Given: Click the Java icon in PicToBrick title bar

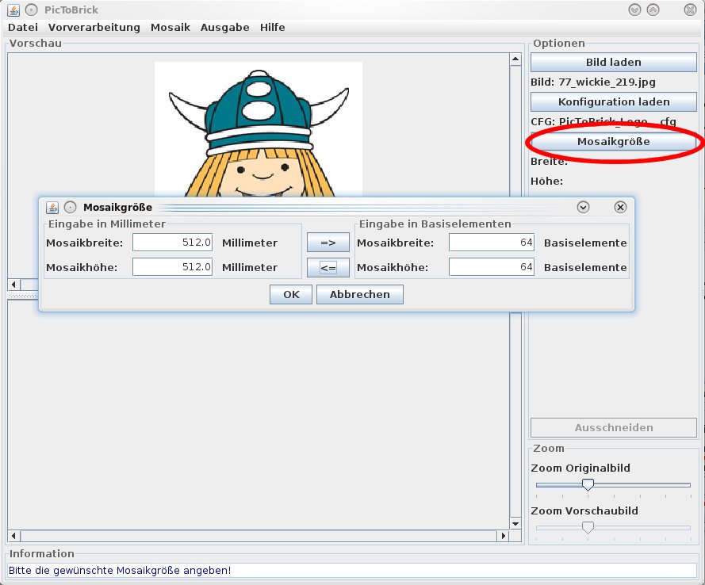Looking at the screenshot, I should pos(13,10).
